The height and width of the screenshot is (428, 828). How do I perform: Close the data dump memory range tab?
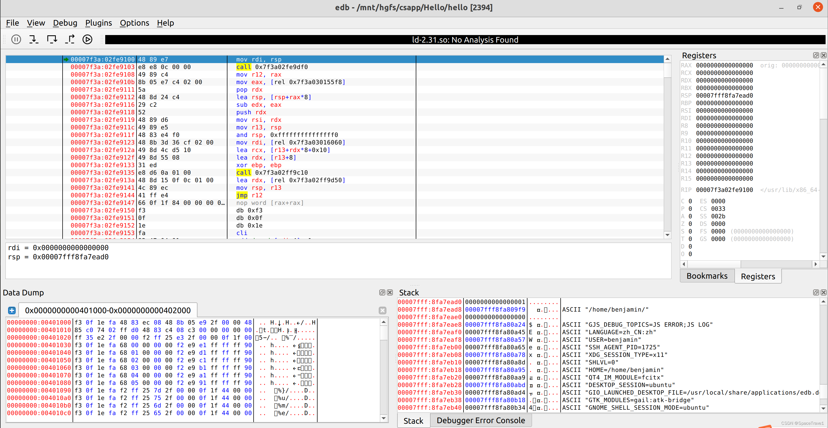(x=382, y=310)
